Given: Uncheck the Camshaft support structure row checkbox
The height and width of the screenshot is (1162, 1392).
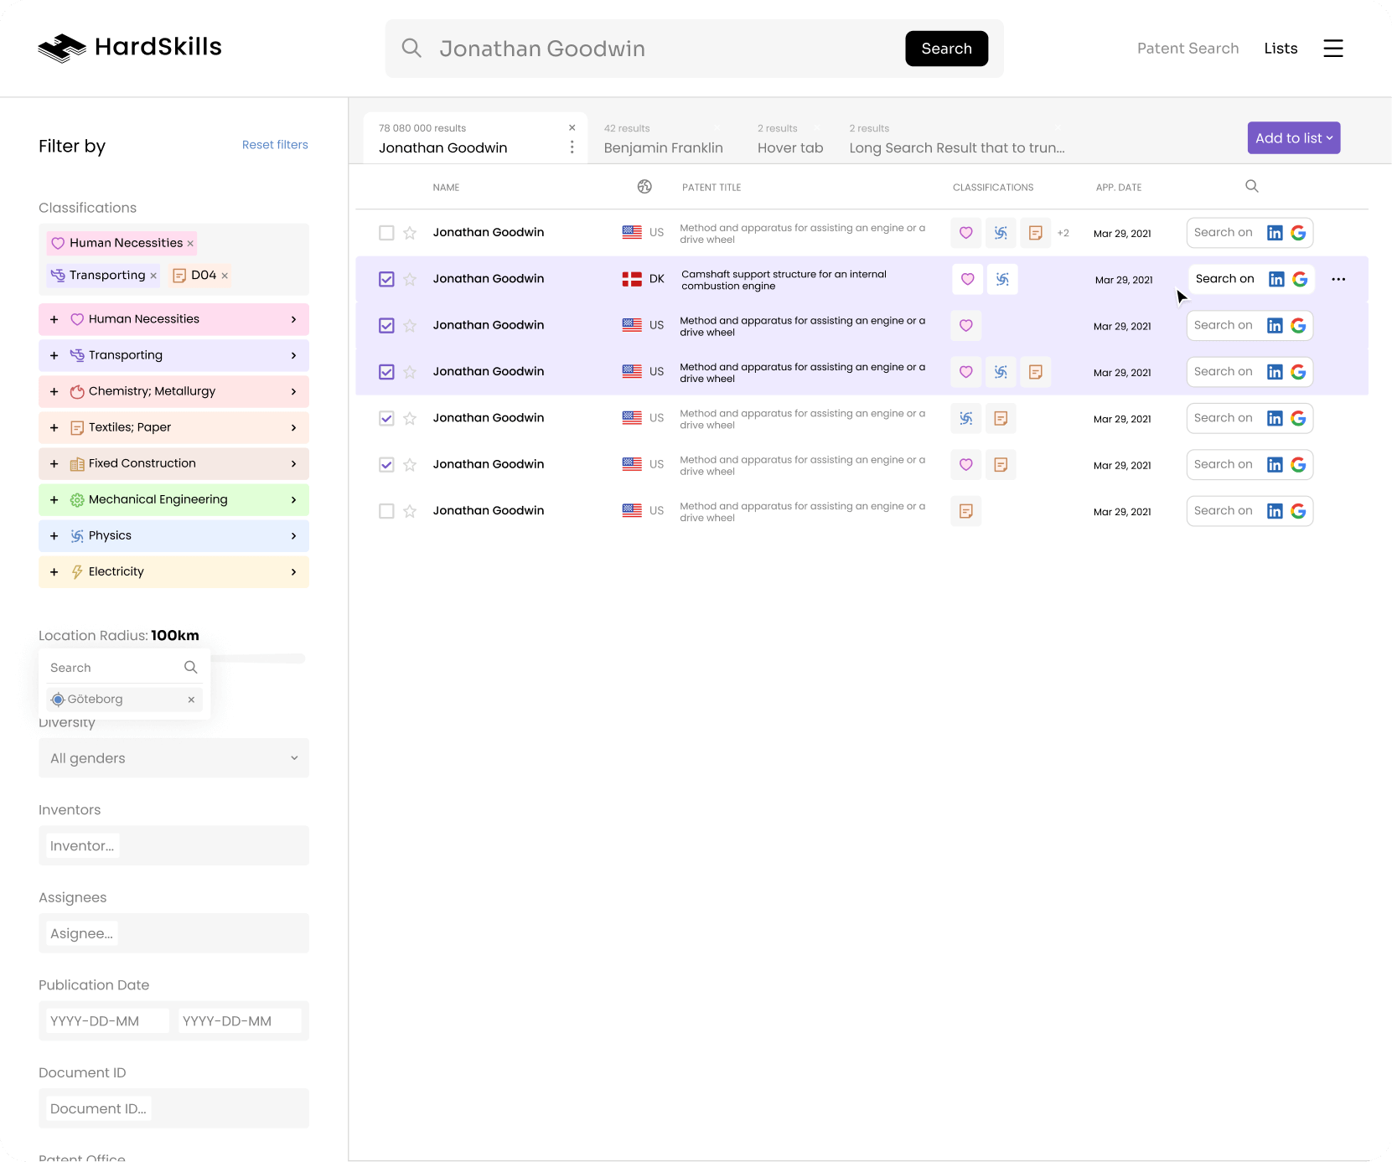Looking at the screenshot, I should tap(386, 279).
